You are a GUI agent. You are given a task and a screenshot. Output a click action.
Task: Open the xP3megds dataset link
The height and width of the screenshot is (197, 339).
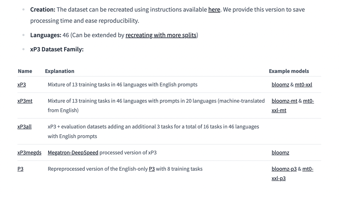tap(29, 152)
